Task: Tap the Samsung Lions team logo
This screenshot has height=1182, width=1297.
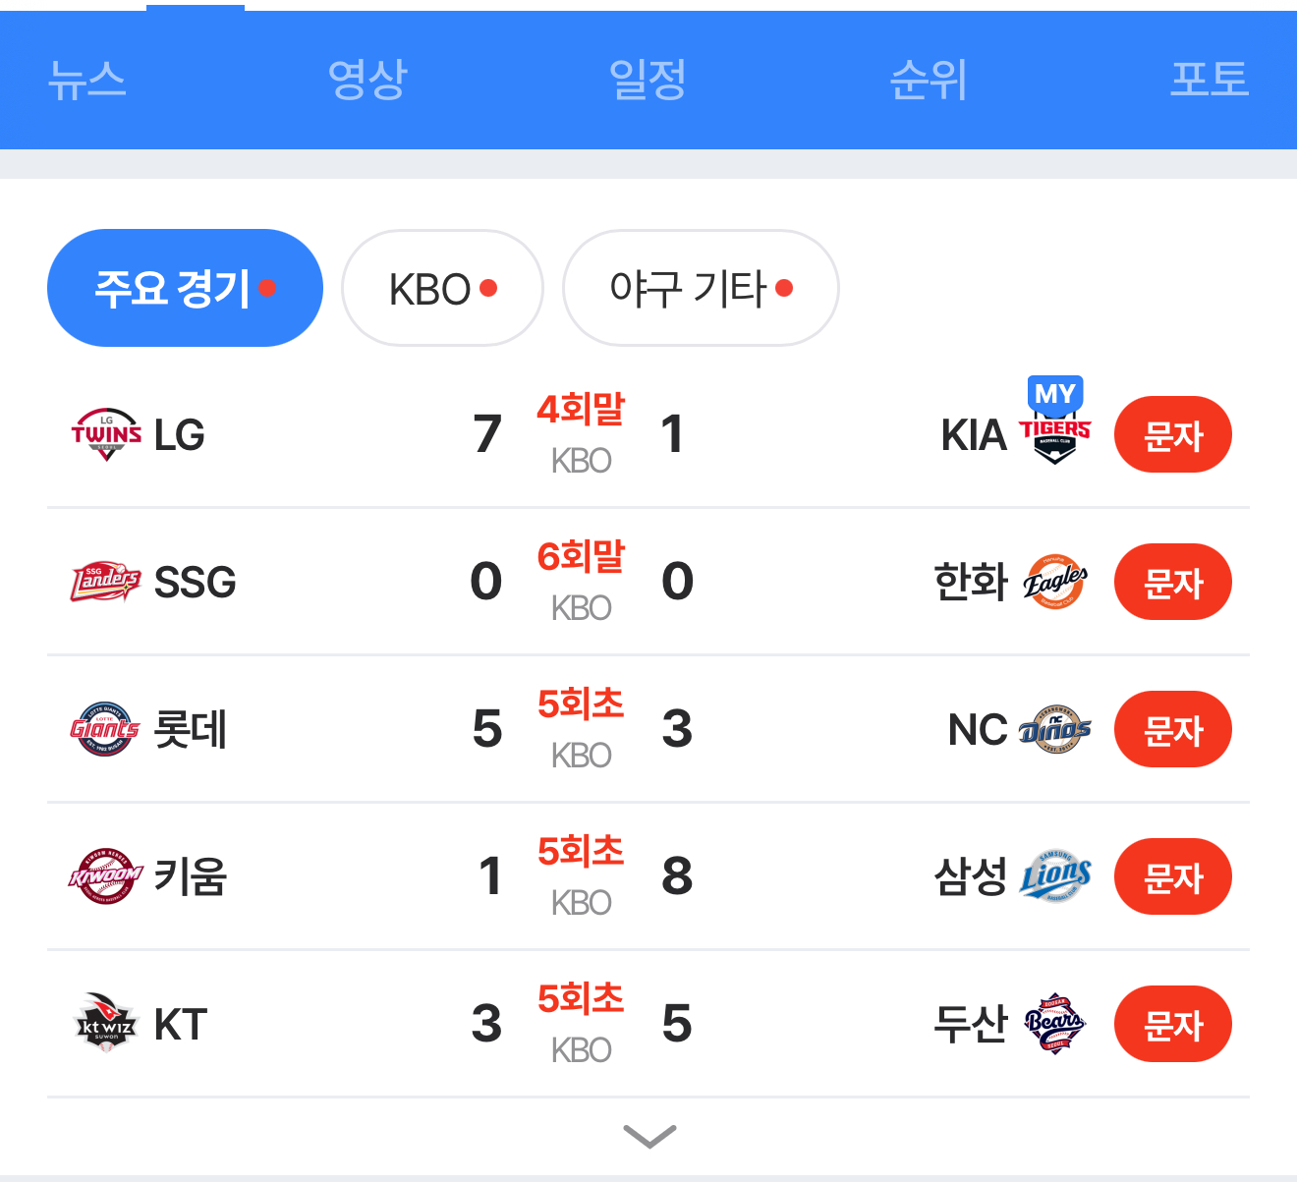Action: [x=1054, y=876]
